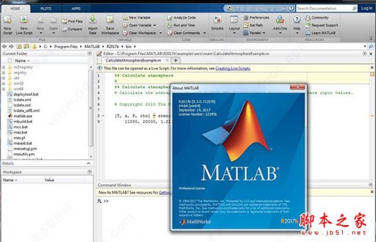The height and width of the screenshot is (242, 376).
Task: Go back in folder history
Action: pos(4,46)
